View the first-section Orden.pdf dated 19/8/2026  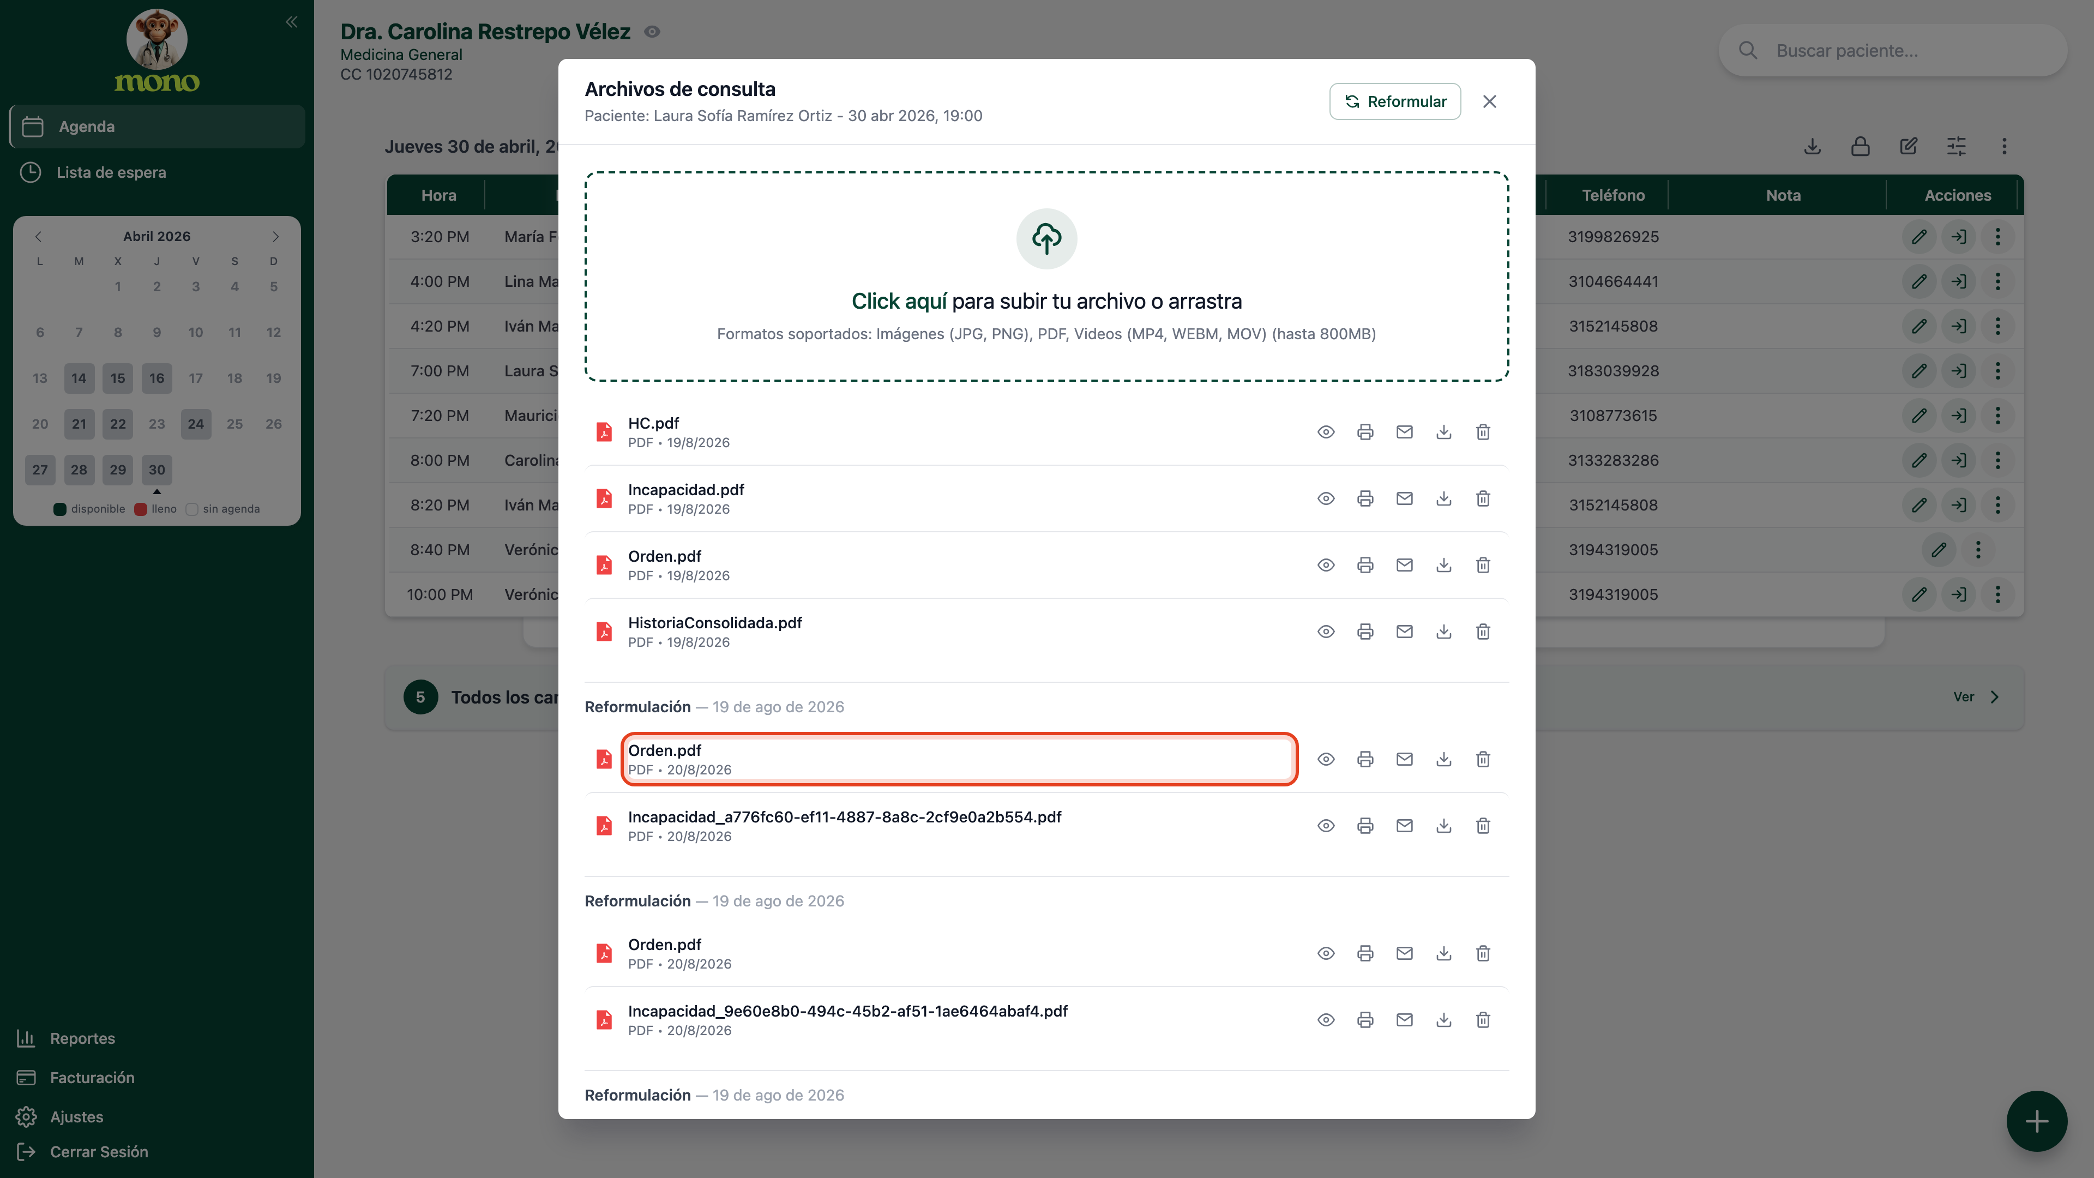point(1325,565)
